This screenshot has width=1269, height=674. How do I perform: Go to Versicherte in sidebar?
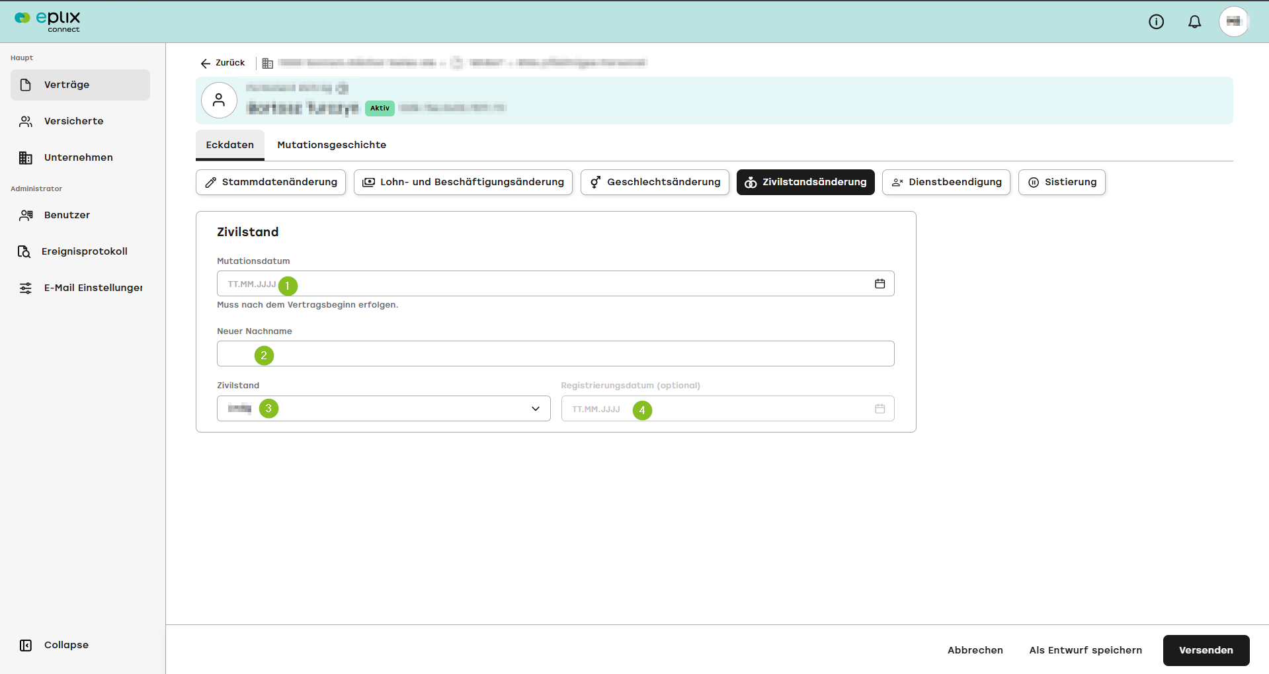click(80, 121)
